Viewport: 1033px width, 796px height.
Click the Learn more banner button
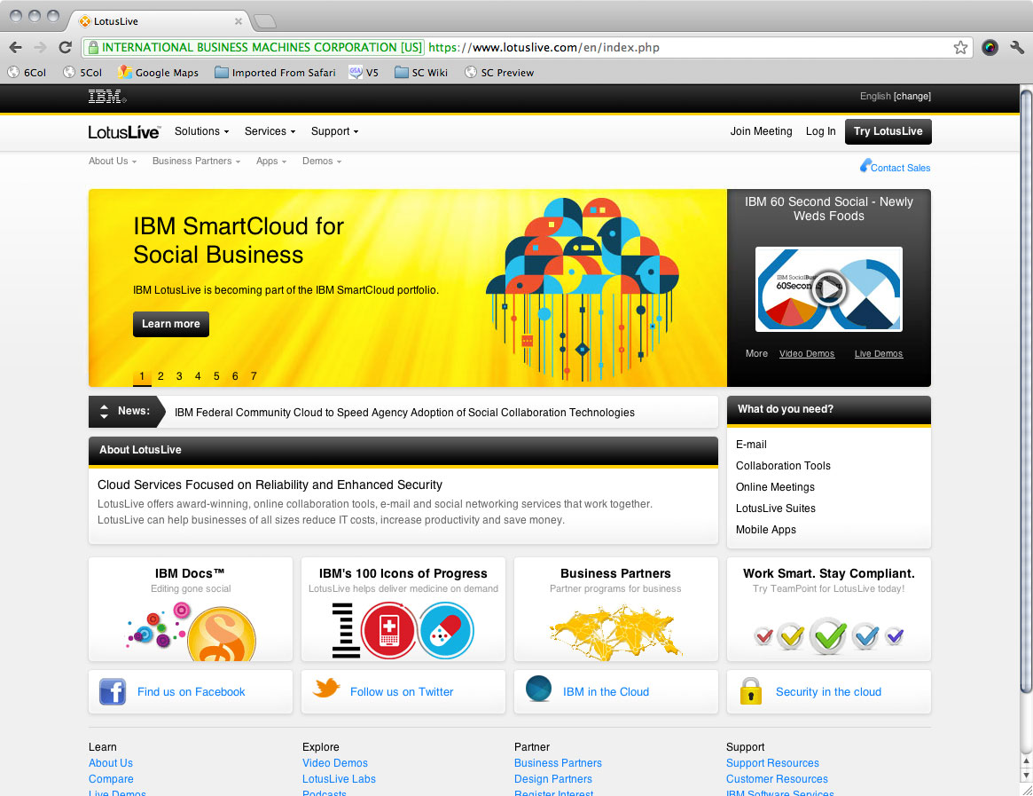tap(171, 324)
